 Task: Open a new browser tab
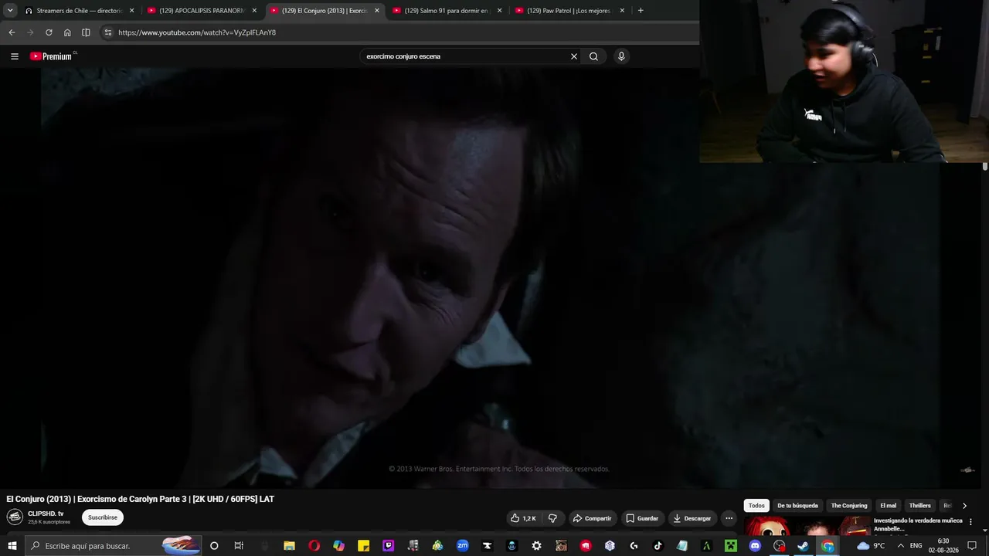click(x=641, y=11)
